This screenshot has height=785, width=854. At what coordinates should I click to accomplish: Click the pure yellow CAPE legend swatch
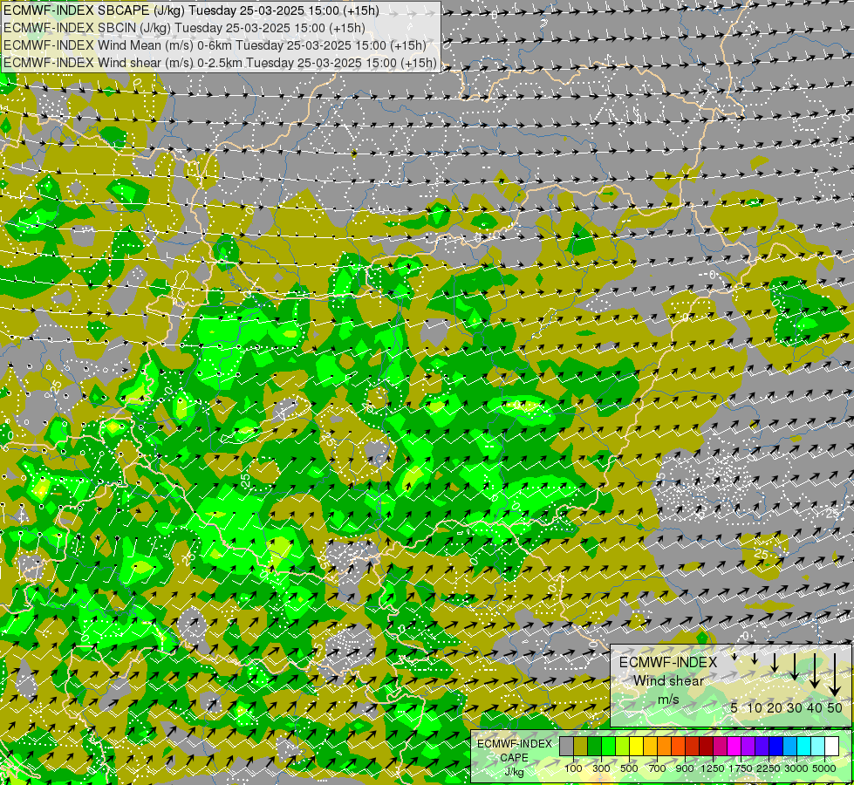click(x=637, y=747)
